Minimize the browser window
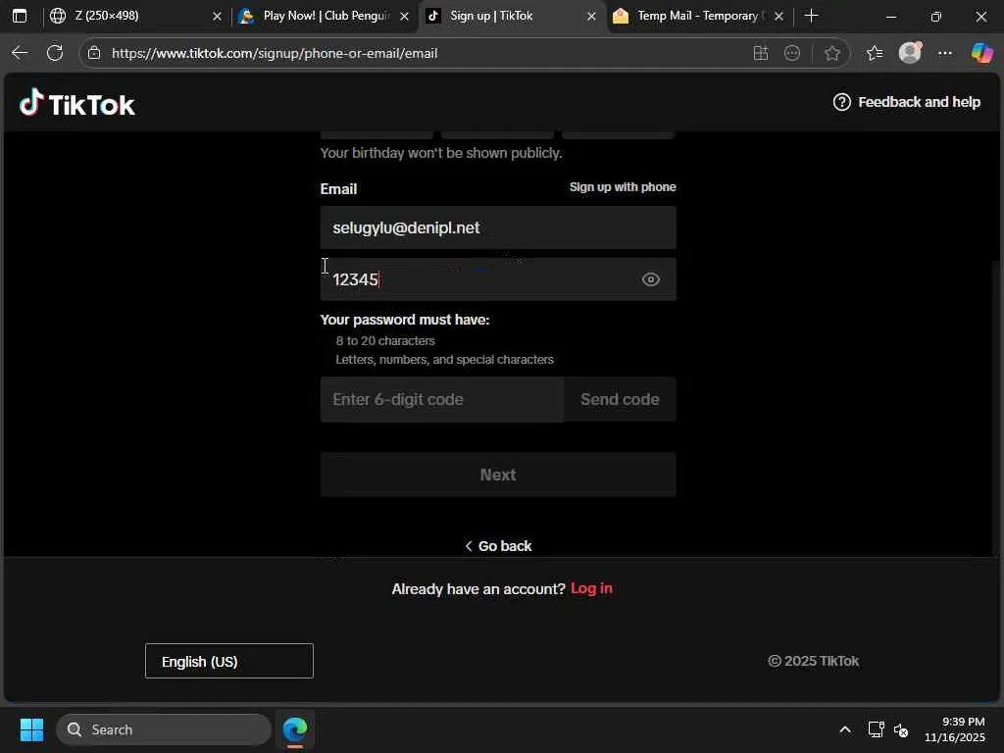Screen dimensions: 1004x753 pos(890,16)
